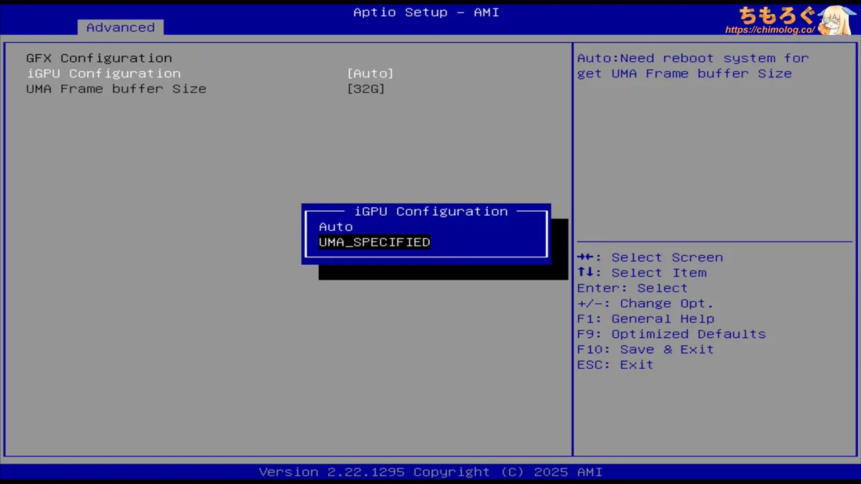Choose Auto in the iGPU Configuration popup

click(336, 227)
